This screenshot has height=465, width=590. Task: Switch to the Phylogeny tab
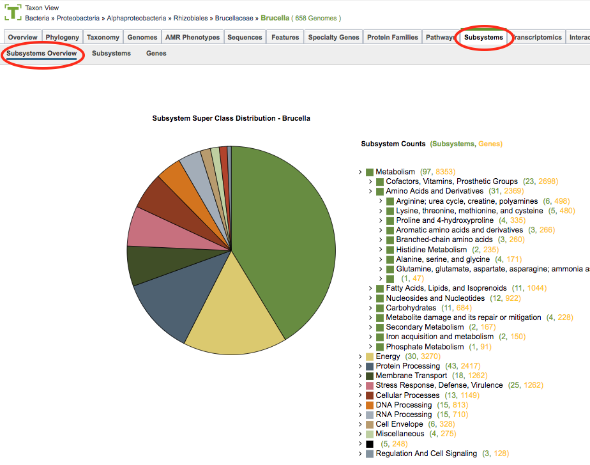[62, 37]
